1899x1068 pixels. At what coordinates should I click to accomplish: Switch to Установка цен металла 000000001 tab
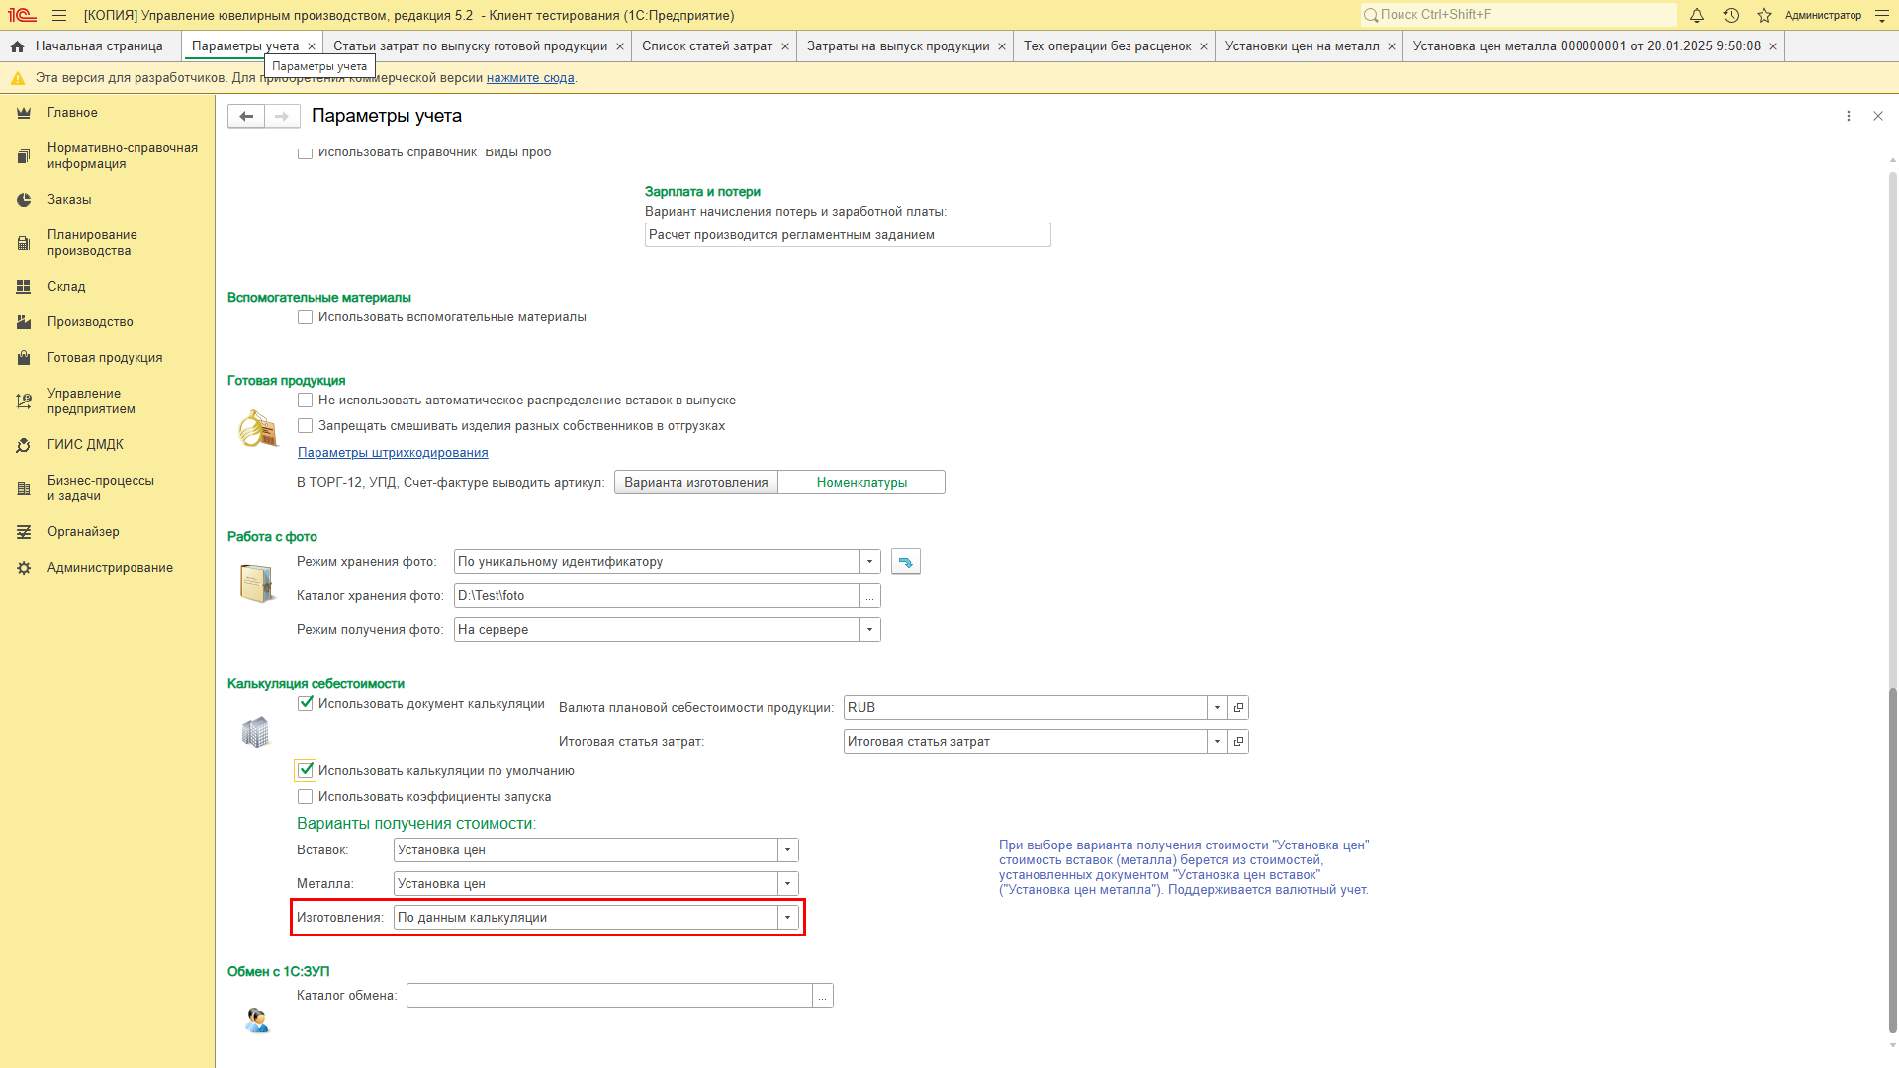[x=1586, y=46]
